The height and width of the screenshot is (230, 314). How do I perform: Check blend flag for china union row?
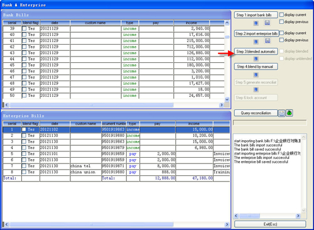click(24, 172)
